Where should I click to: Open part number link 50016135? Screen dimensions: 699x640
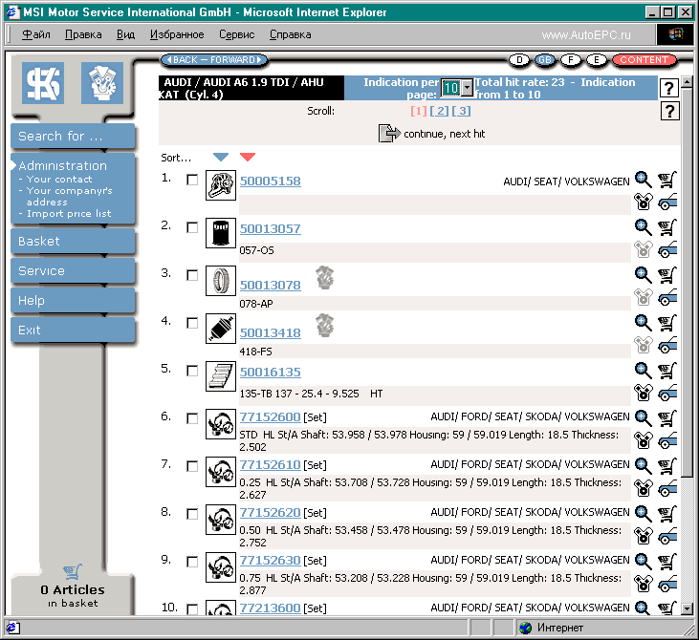pyautogui.click(x=271, y=372)
